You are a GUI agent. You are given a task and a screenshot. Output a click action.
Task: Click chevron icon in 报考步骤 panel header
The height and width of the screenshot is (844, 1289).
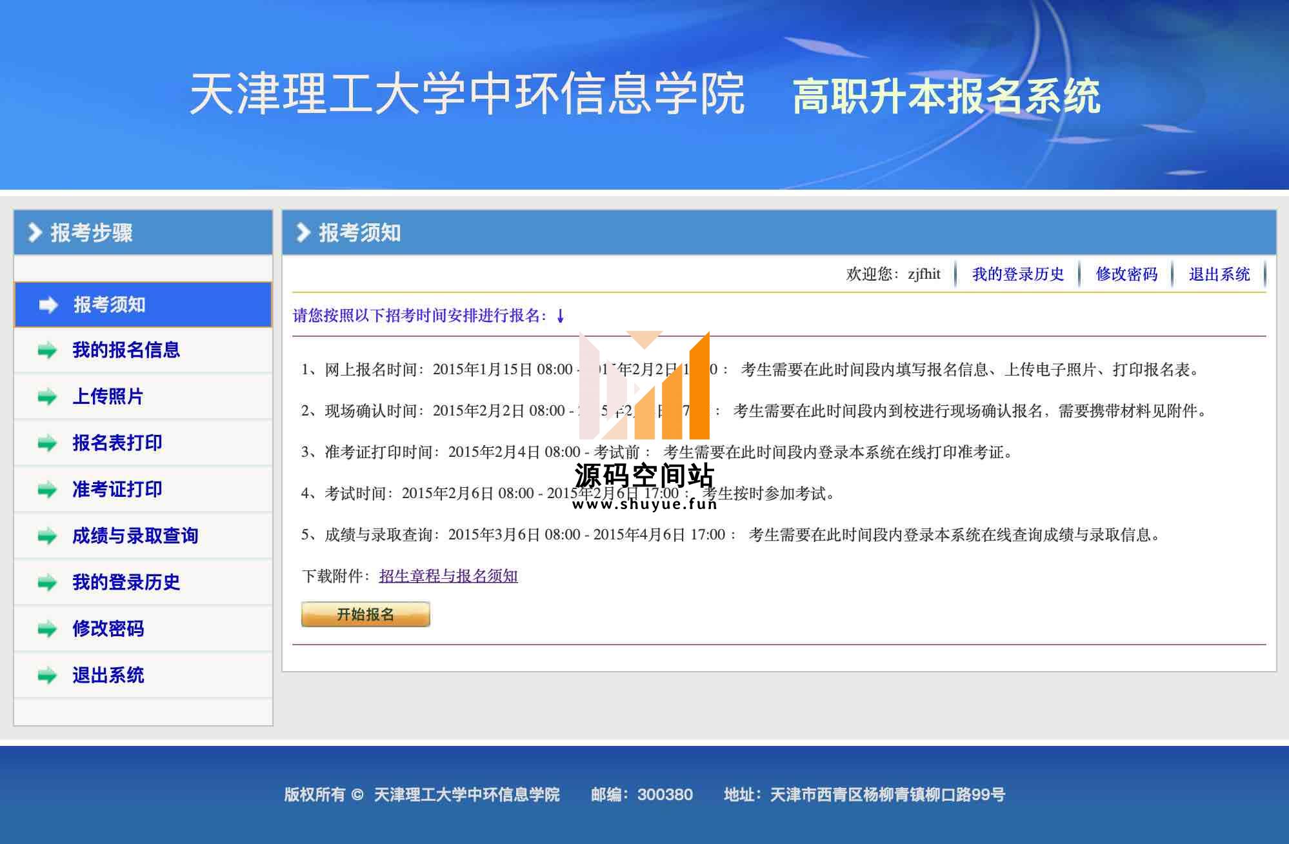click(35, 232)
